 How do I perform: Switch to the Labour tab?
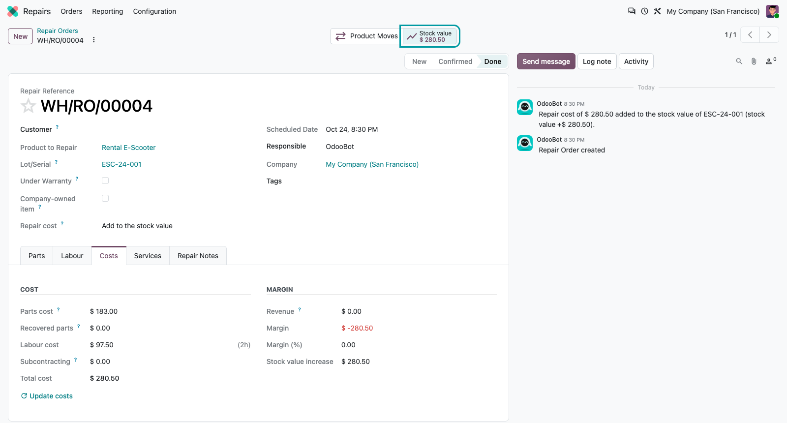(x=72, y=256)
